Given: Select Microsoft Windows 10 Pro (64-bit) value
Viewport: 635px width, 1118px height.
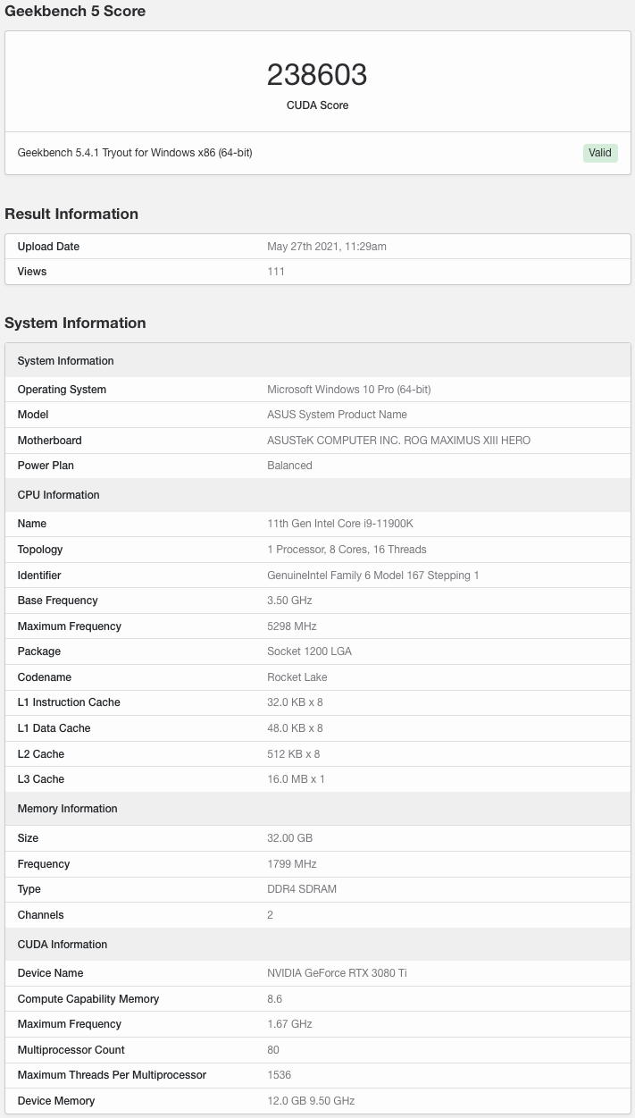Looking at the screenshot, I should pos(349,390).
